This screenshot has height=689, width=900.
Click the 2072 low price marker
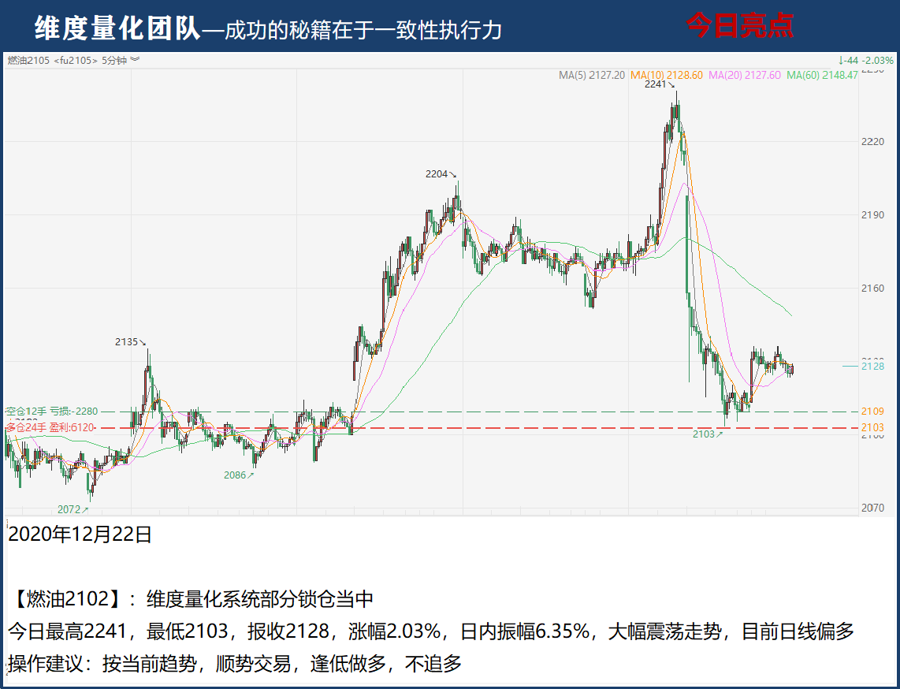(73, 510)
